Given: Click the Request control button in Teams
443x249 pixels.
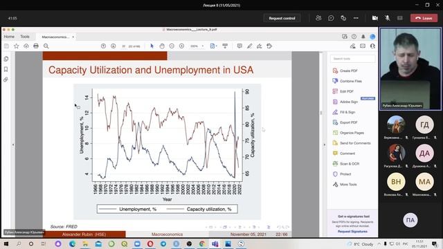Looking at the screenshot, I should pyautogui.click(x=282, y=18).
